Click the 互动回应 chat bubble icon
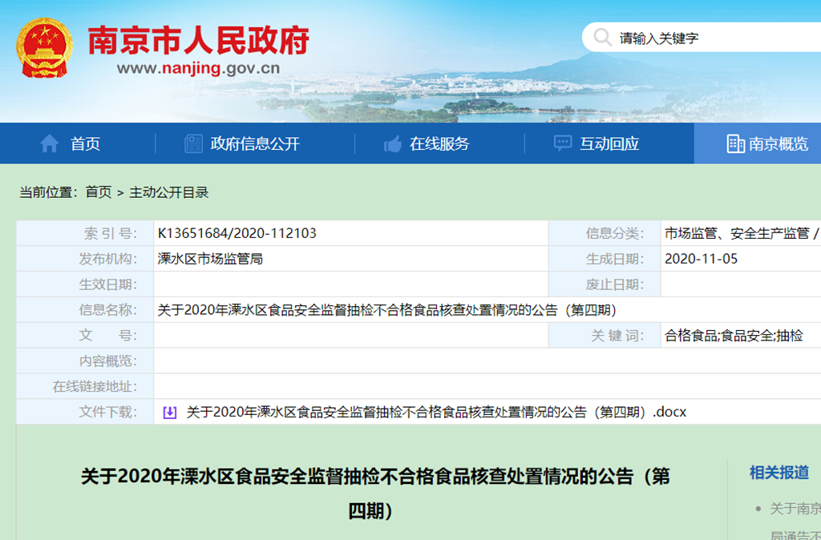 click(x=563, y=144)
